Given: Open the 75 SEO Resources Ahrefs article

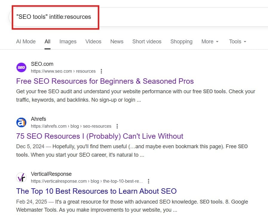Looking at the screenshot, I should pos(99,136).
